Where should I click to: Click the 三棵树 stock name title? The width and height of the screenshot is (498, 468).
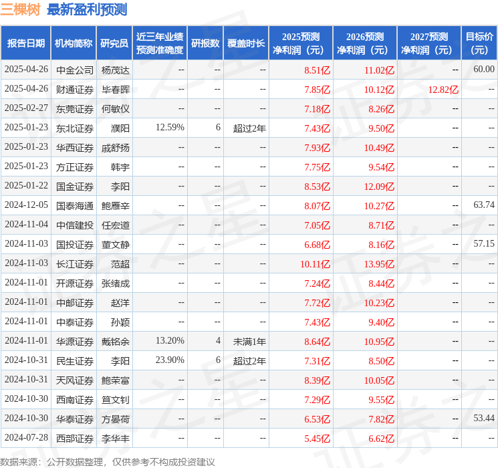coord(20,9)
